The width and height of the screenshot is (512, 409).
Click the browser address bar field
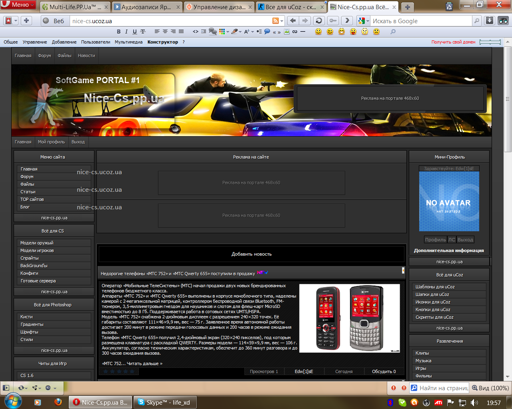(x=171, y=21)
